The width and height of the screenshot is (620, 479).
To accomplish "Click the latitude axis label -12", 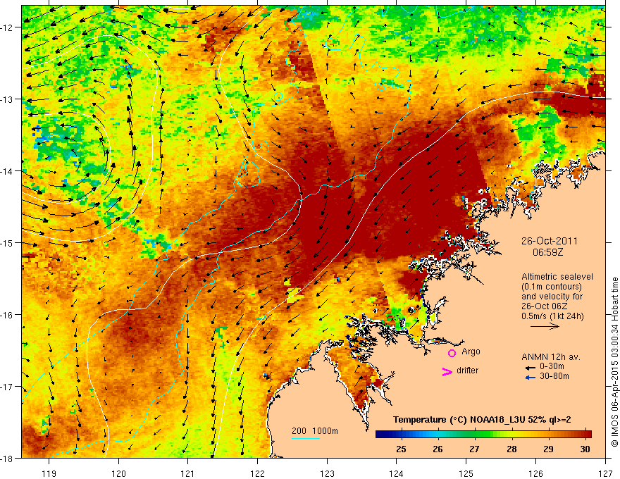I will pos(7,27).
